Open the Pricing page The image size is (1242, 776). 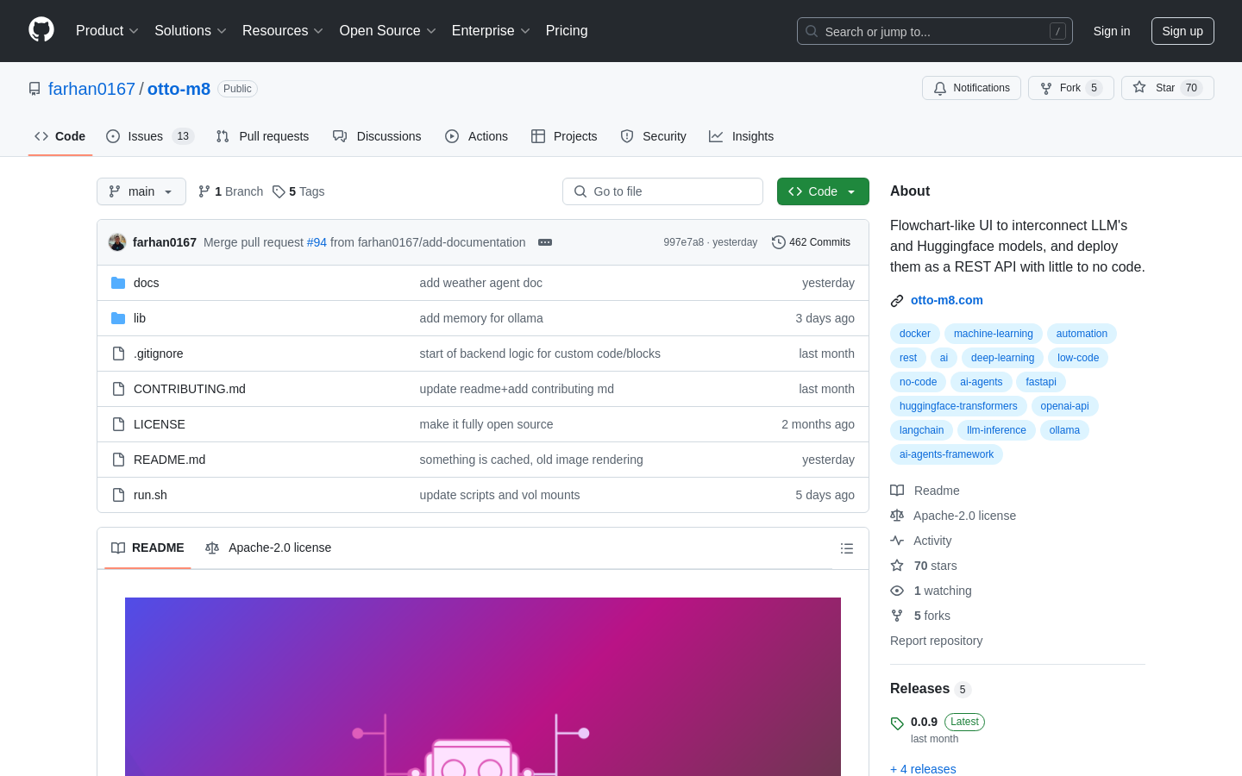click(x=567, y=30)
